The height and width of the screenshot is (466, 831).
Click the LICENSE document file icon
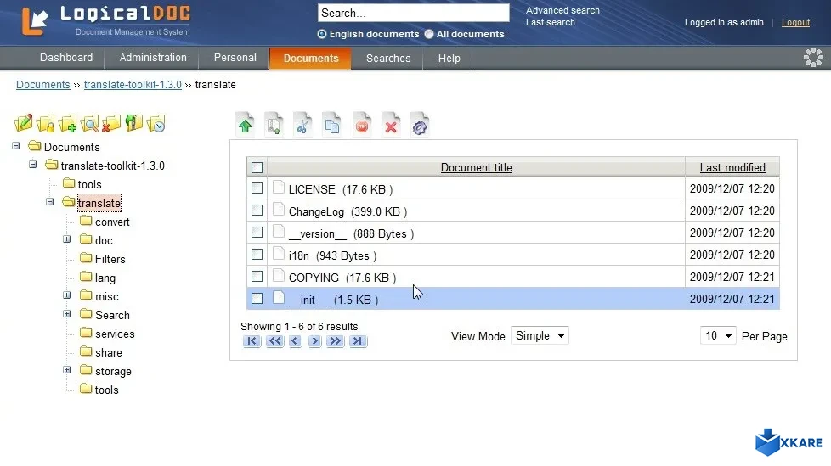pos(279,188)
